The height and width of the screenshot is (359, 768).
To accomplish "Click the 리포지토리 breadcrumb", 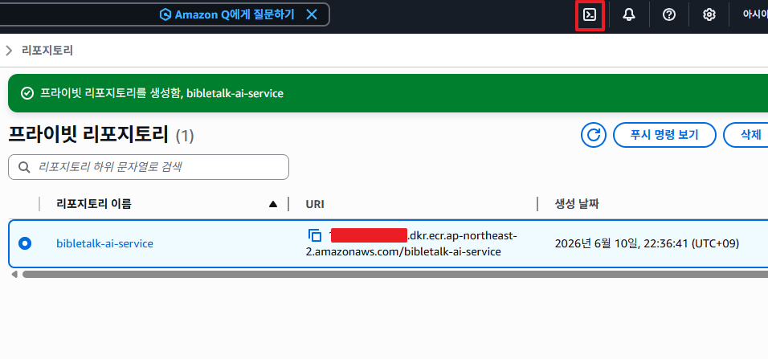I will (x=47, y=51).
